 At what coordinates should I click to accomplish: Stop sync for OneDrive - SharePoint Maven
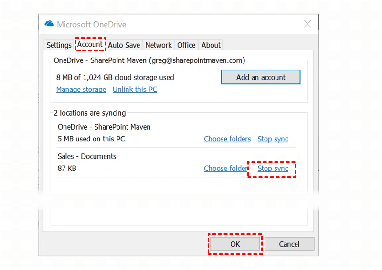273,139
